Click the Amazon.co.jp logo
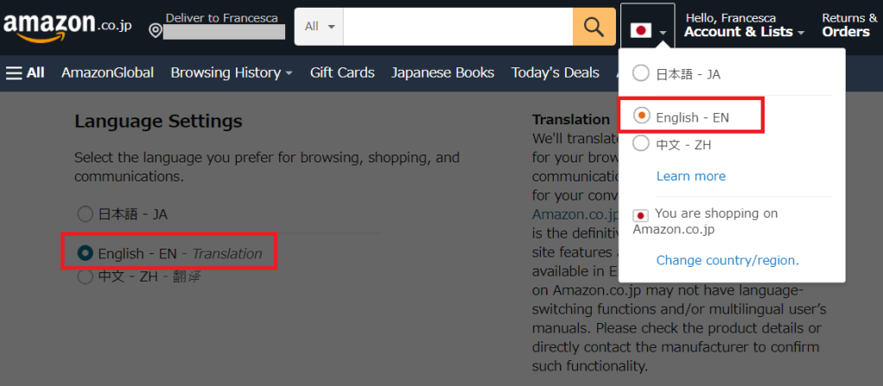The height and width of the screenshot is (386, 883). point(67,26)
